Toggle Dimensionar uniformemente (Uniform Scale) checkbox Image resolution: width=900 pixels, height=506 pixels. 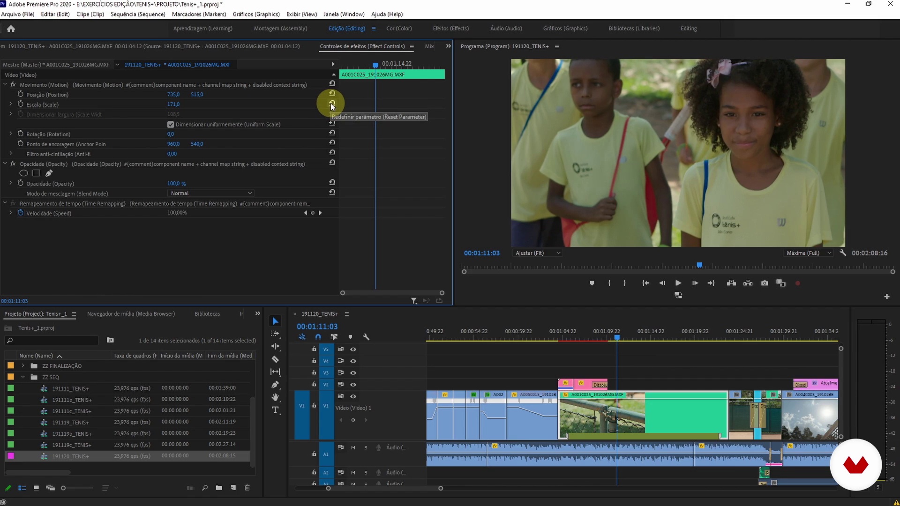pos(171,125)
